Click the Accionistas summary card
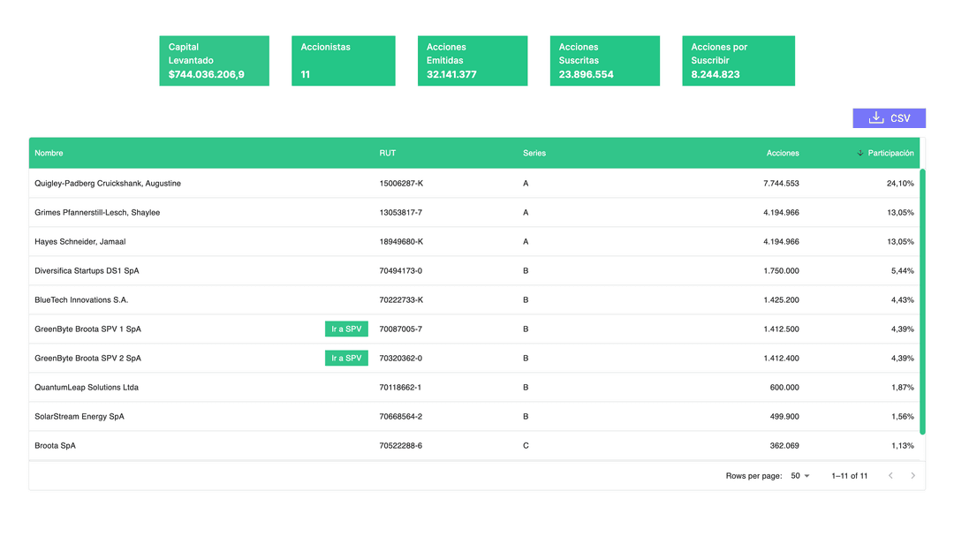The width and height of the screenshot is (954, 537). tap(343, 61)
